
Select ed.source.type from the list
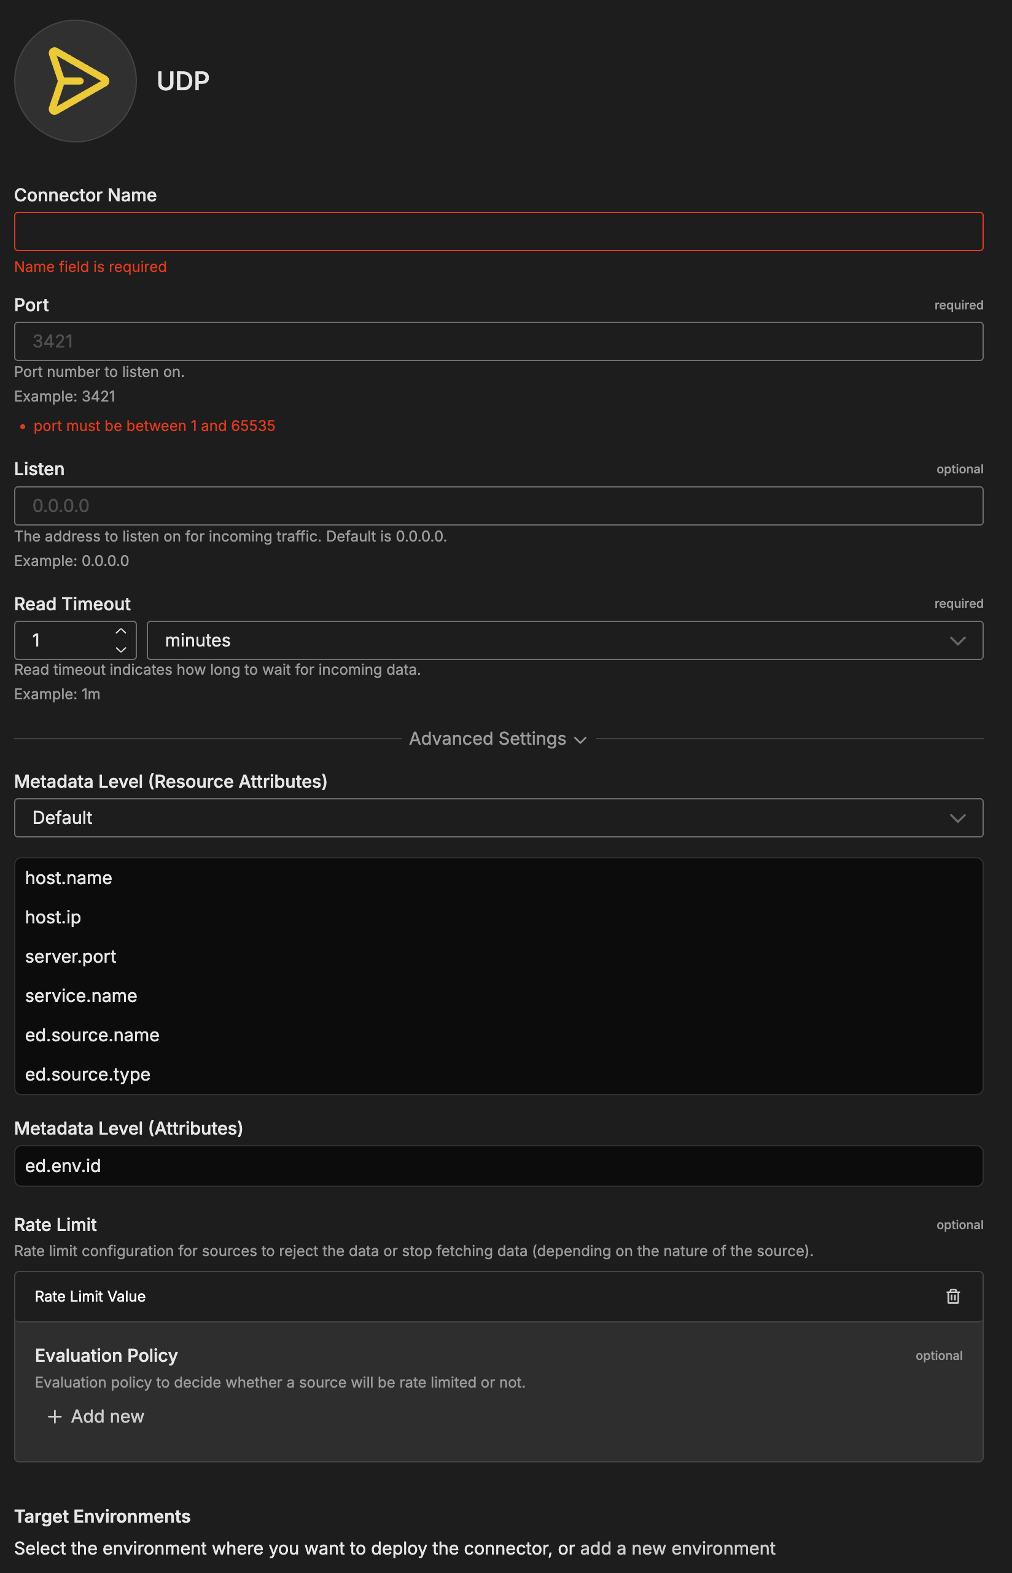pos(87,1074)
